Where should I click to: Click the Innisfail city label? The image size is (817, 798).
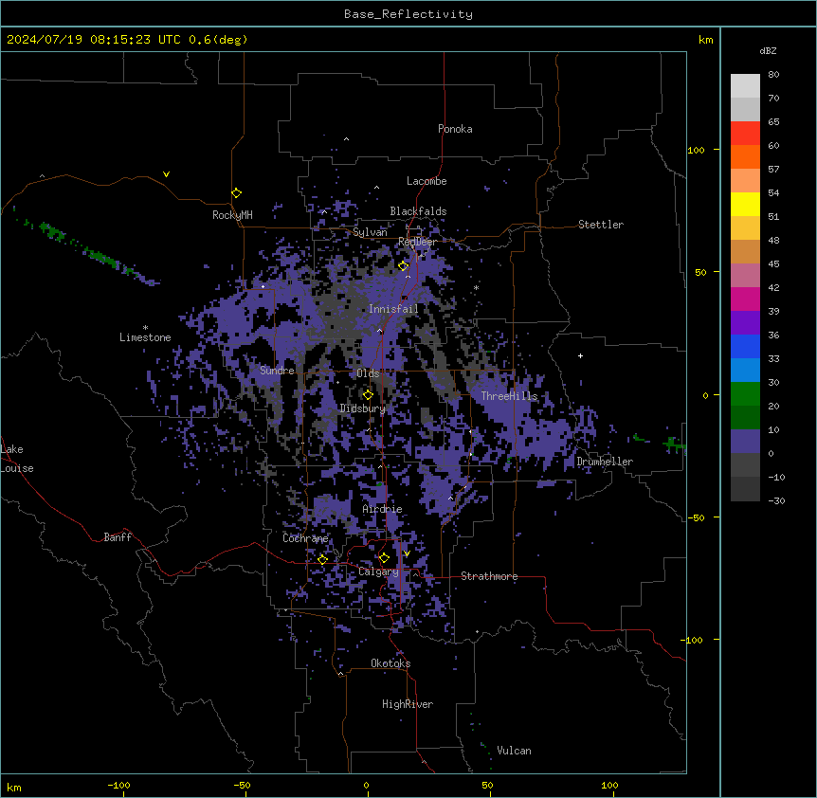point(393,309)
